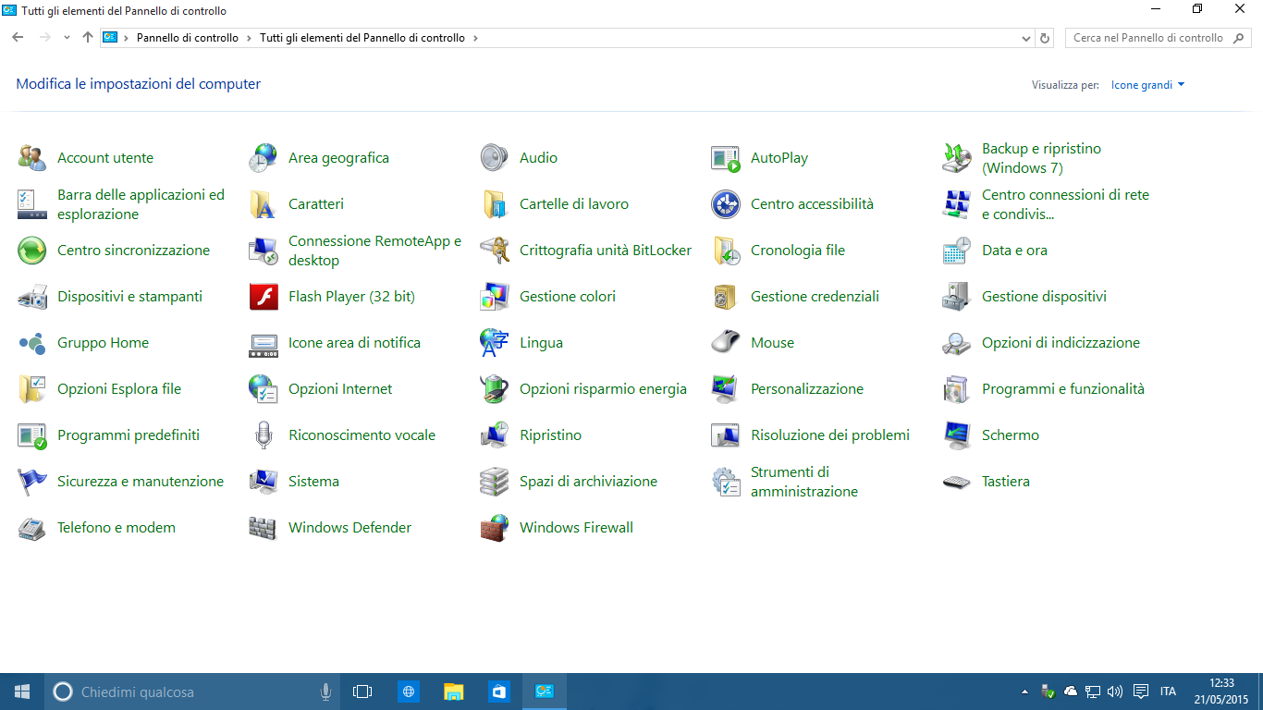The image size is (1263, 710).
Task: Expand the Icone grandi view dropdown
Action: point(1148,85)
